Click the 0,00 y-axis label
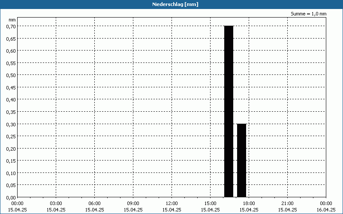Screen dimensions: 343x214 click(x=11, y=198)
